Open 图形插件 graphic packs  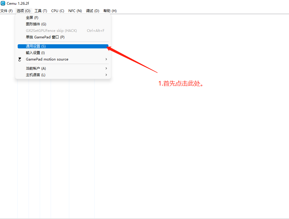tap(35, 24)
